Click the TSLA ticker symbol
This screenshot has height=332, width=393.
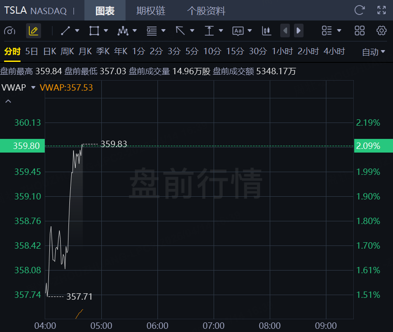(16, 10)
